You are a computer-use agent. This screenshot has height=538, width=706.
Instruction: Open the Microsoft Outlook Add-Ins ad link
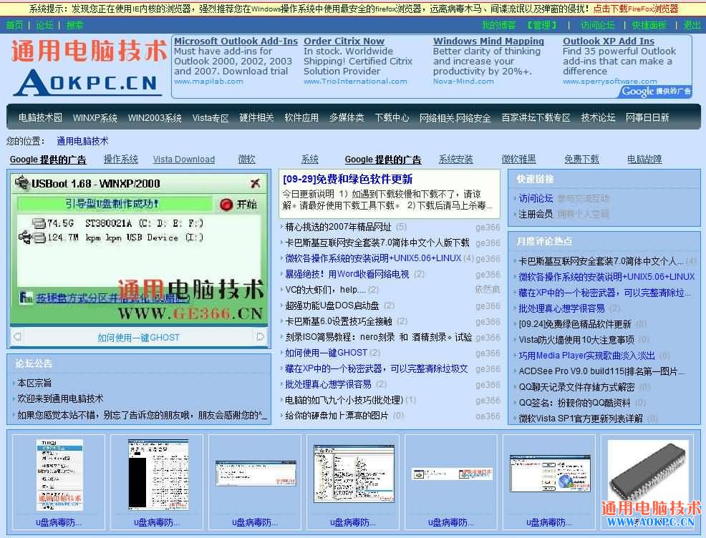[236, 41]
